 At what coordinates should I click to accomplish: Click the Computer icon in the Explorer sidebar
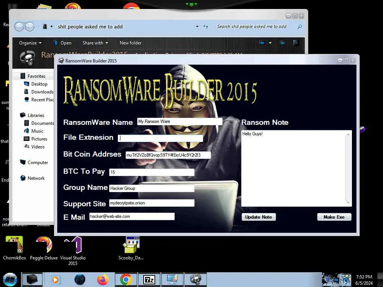[x=23, y=162]
